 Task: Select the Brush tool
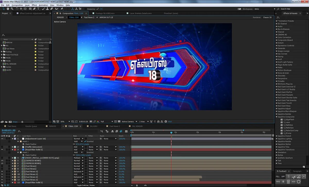click(44, 9)
